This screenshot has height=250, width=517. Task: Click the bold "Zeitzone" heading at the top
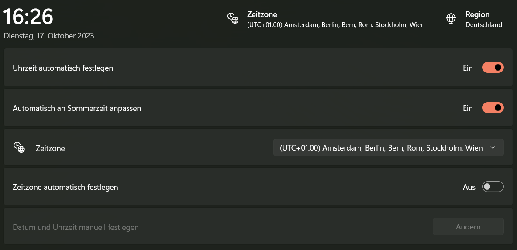click(x=262, y=14)
